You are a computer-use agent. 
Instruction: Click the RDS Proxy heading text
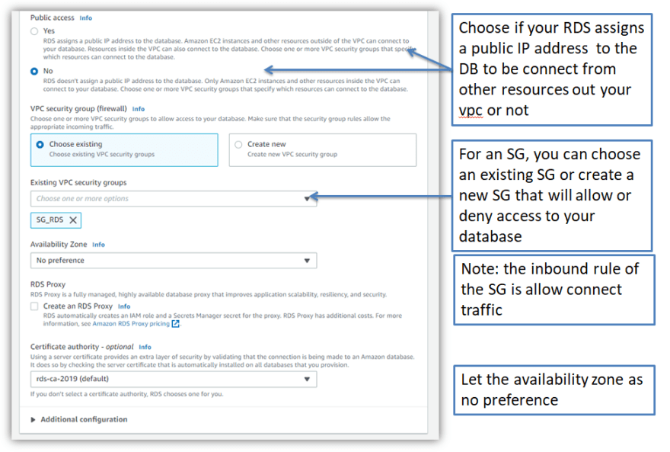[x=48, y=284]
